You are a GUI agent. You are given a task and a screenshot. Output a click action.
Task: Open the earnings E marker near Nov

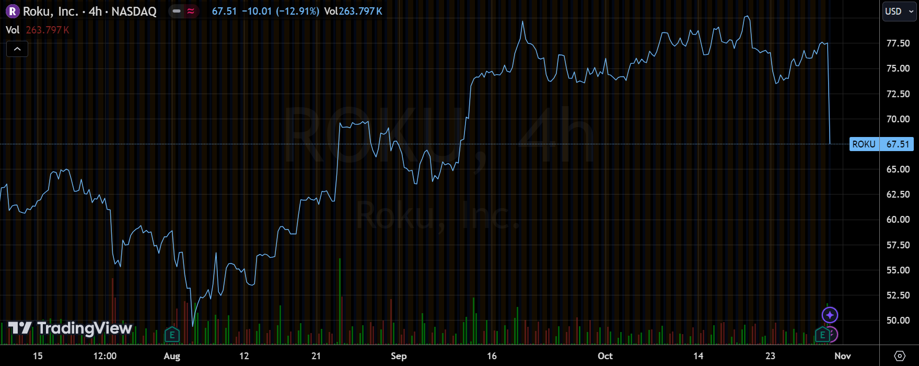click(x=823, y=335)
